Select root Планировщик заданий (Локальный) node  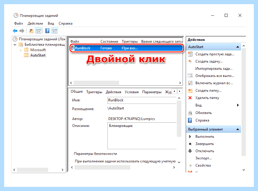pyautogui.click(x=42, y=39)
